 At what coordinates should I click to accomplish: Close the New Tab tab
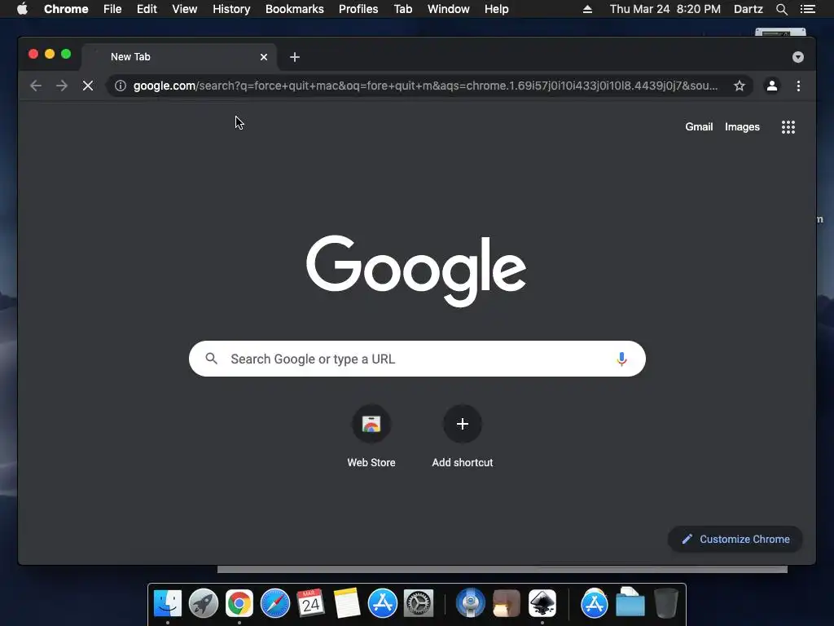(x=264, y=57)
